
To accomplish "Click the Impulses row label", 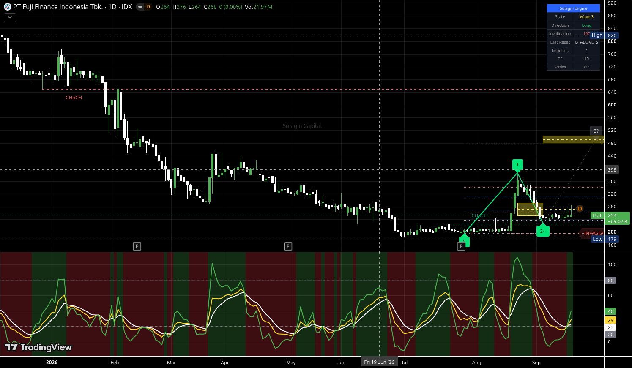I will 560,51.
